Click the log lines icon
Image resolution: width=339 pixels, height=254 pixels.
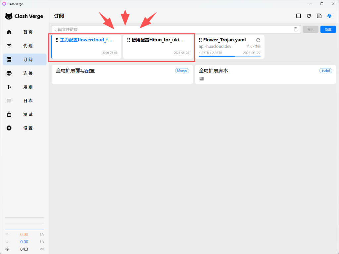point(9,101)
